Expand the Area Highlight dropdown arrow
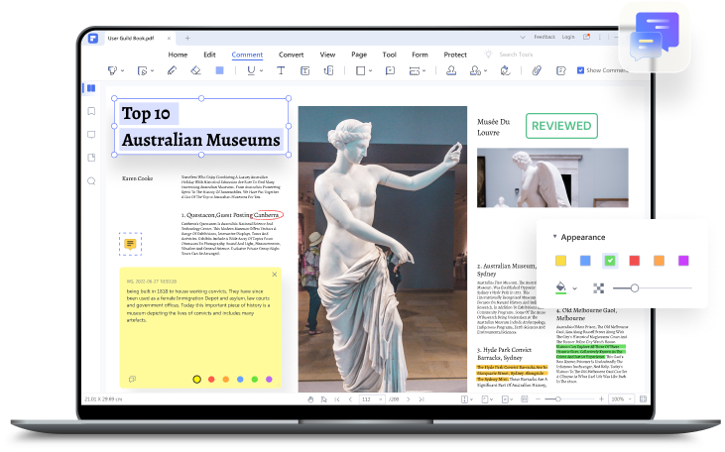This screenshot has height=452, width=725. [x=152, y=71]
